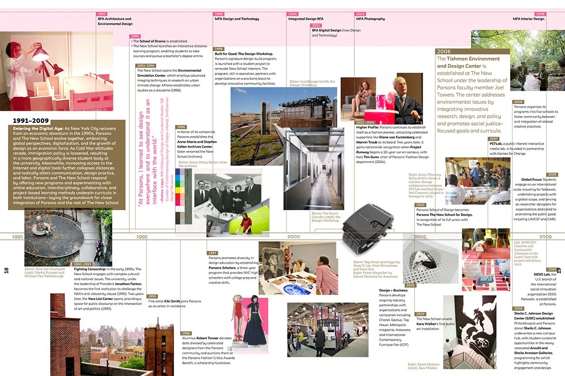Click page number 18 on left margin
The height and width of the screenshot is (376, 565).
6,270
